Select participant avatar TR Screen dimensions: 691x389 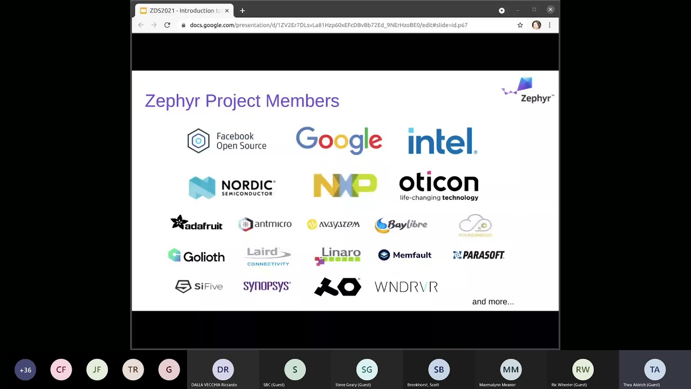(133, 370)
